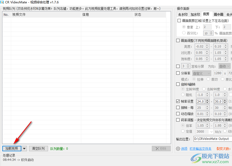Click the No. column header
This screenshot has width=232, height=166.
point(7,14)
